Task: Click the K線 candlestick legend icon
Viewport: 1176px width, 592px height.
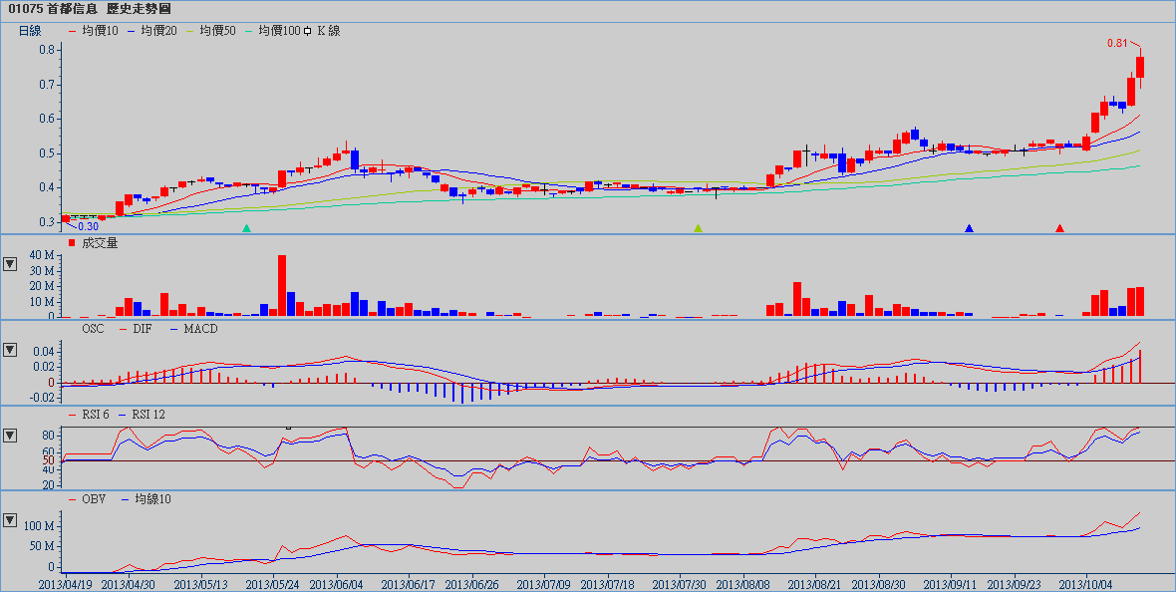Action: click(x=308, y=31)
